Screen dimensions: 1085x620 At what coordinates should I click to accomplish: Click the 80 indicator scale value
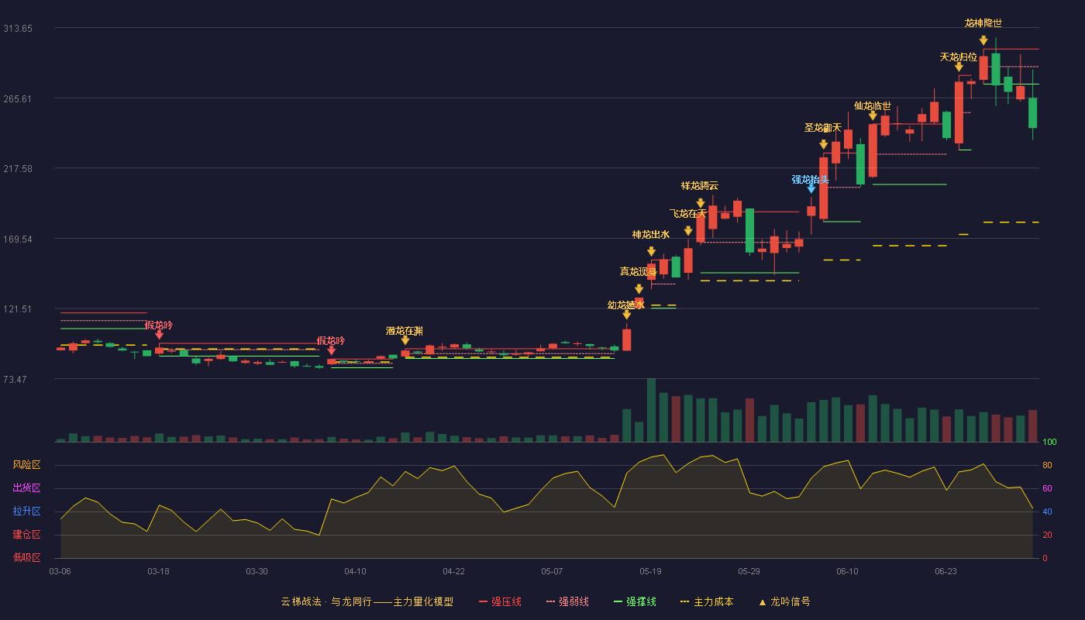coord(1047,465)
